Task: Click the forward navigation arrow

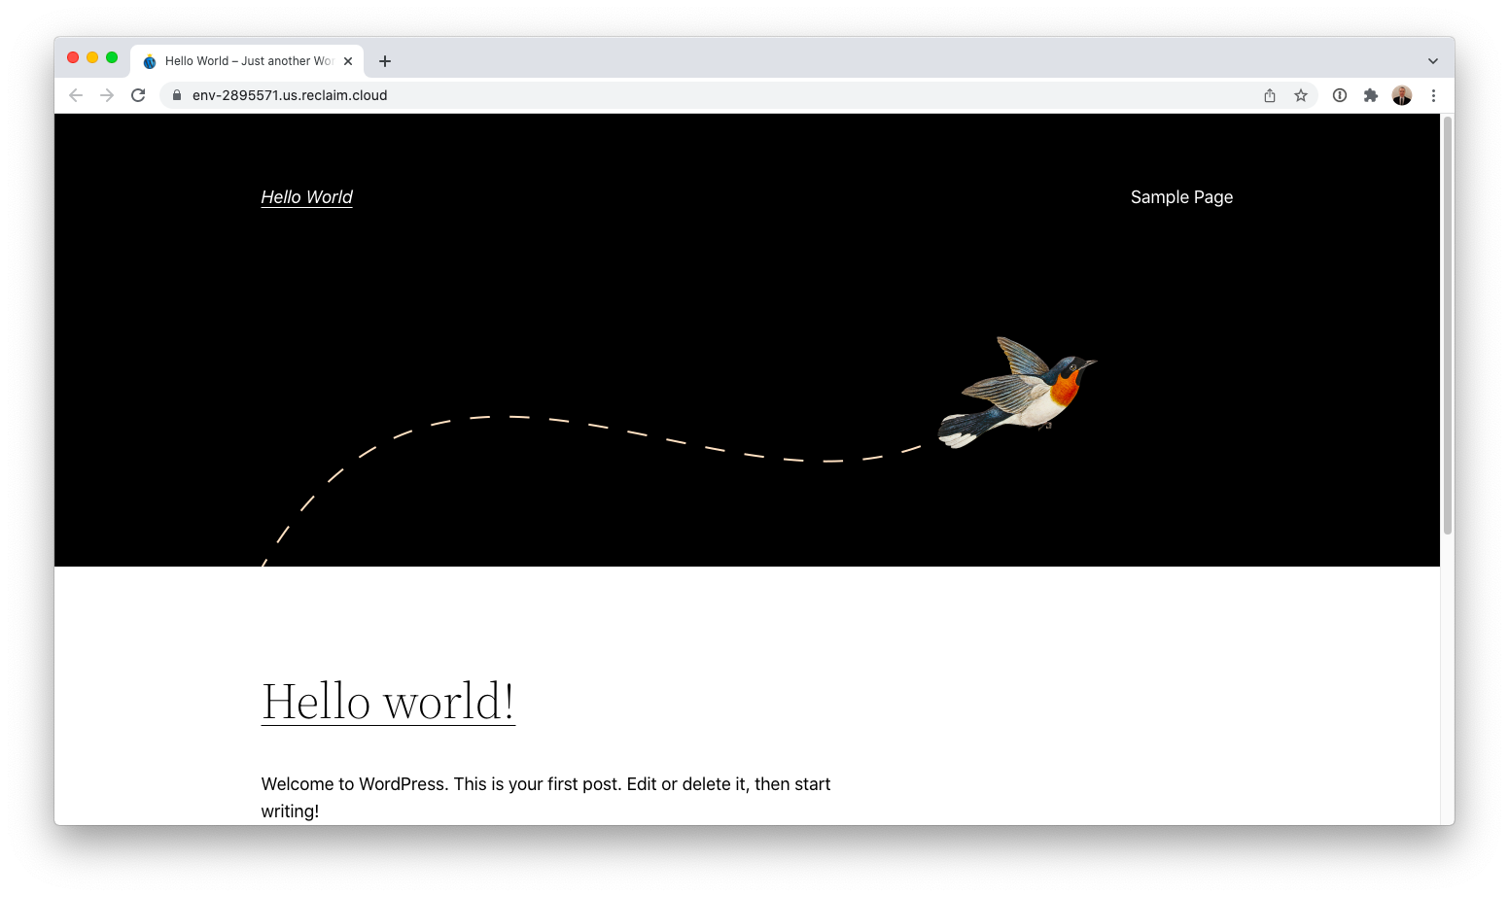Action: tap(107, 95)
